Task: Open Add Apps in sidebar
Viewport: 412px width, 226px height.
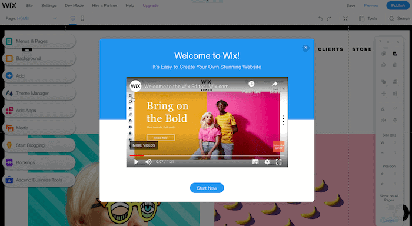Action: (39, 111)
